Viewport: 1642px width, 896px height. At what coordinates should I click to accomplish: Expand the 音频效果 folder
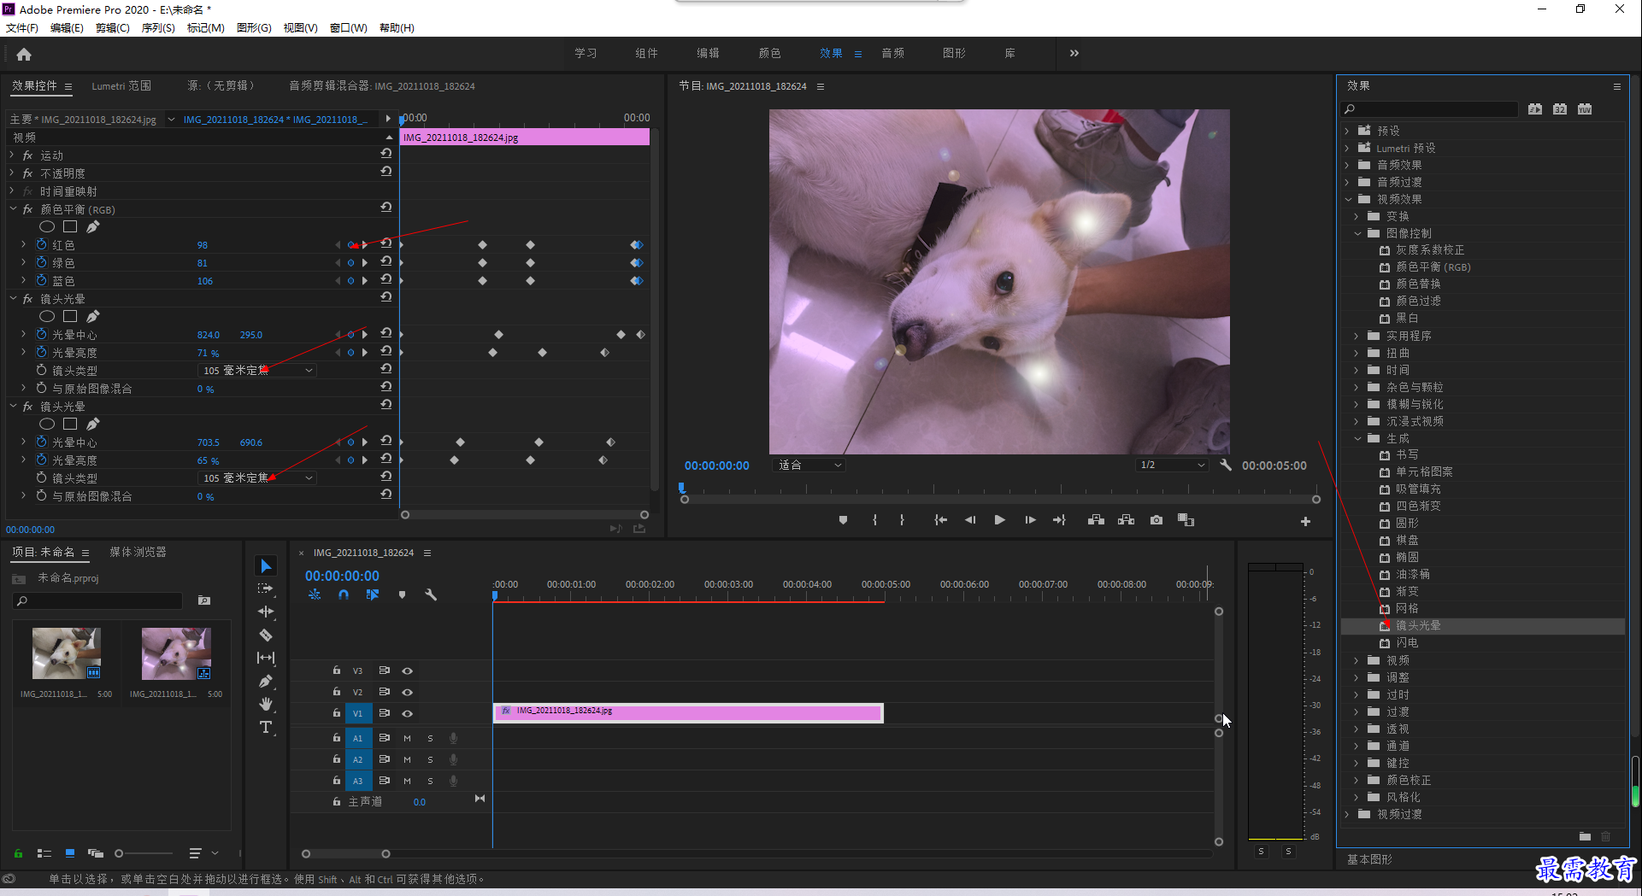pos(1348,165)
